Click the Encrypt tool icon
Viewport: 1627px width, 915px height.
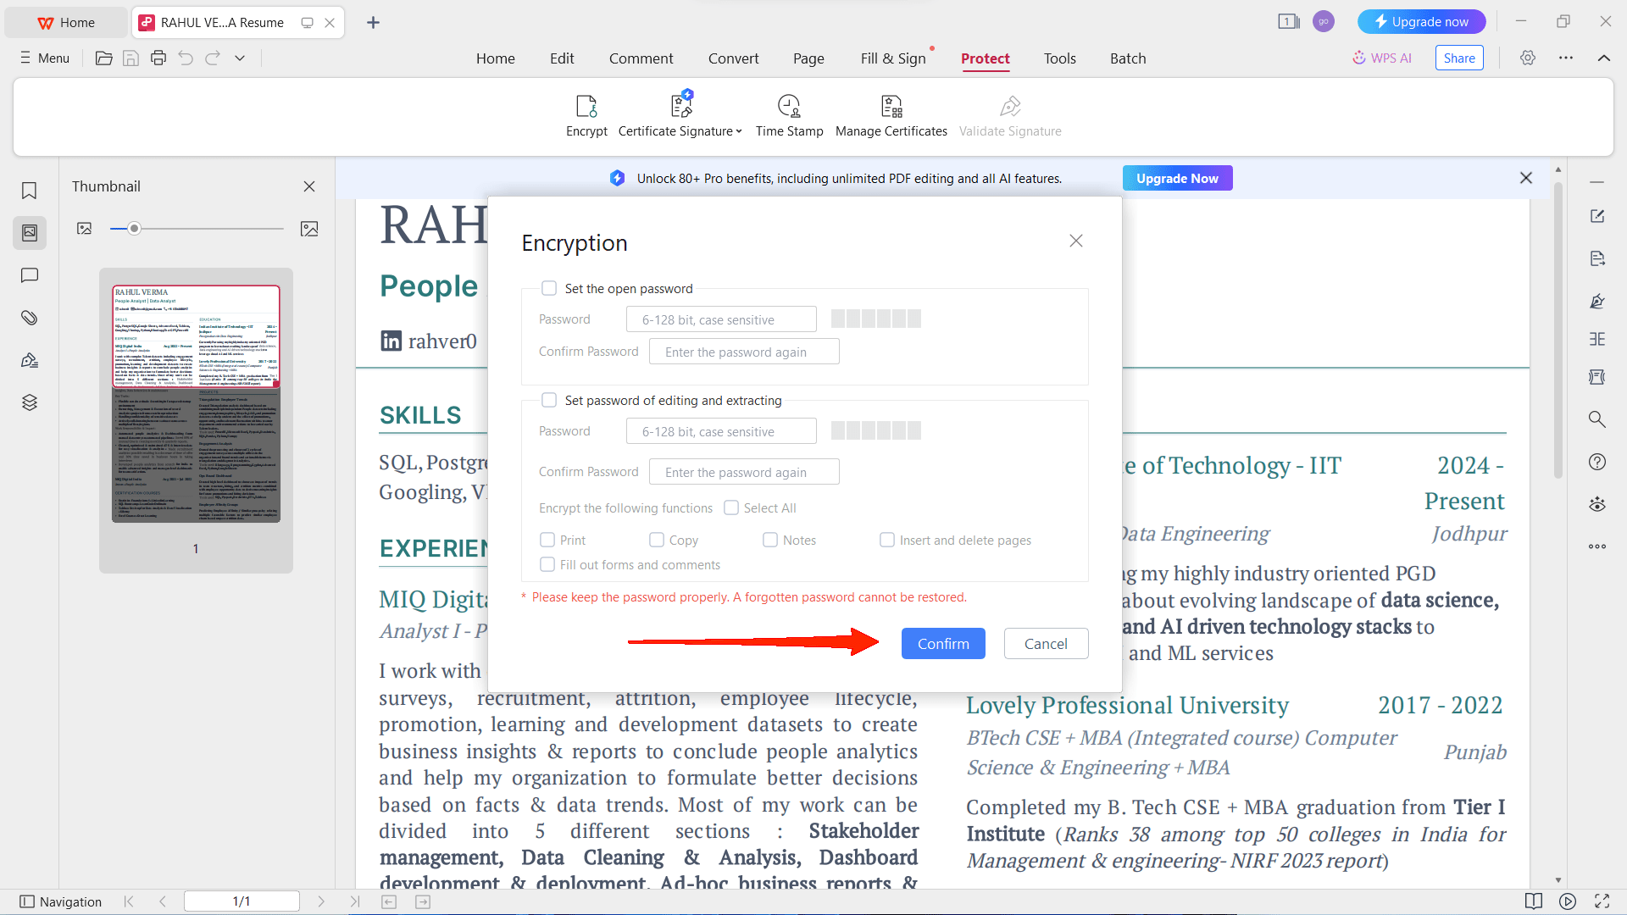click(586, 107)
